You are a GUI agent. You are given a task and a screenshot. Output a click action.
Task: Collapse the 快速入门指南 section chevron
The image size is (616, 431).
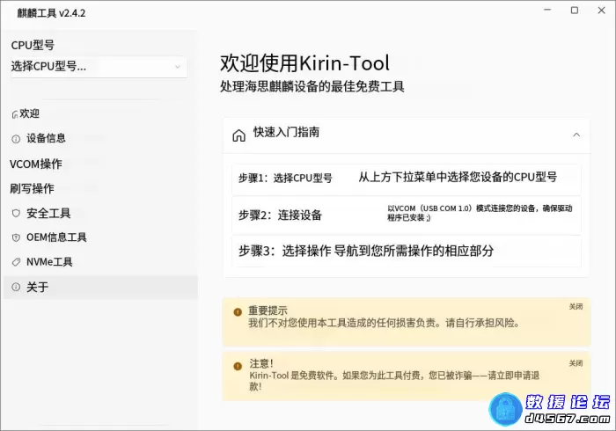pos(576,135)
